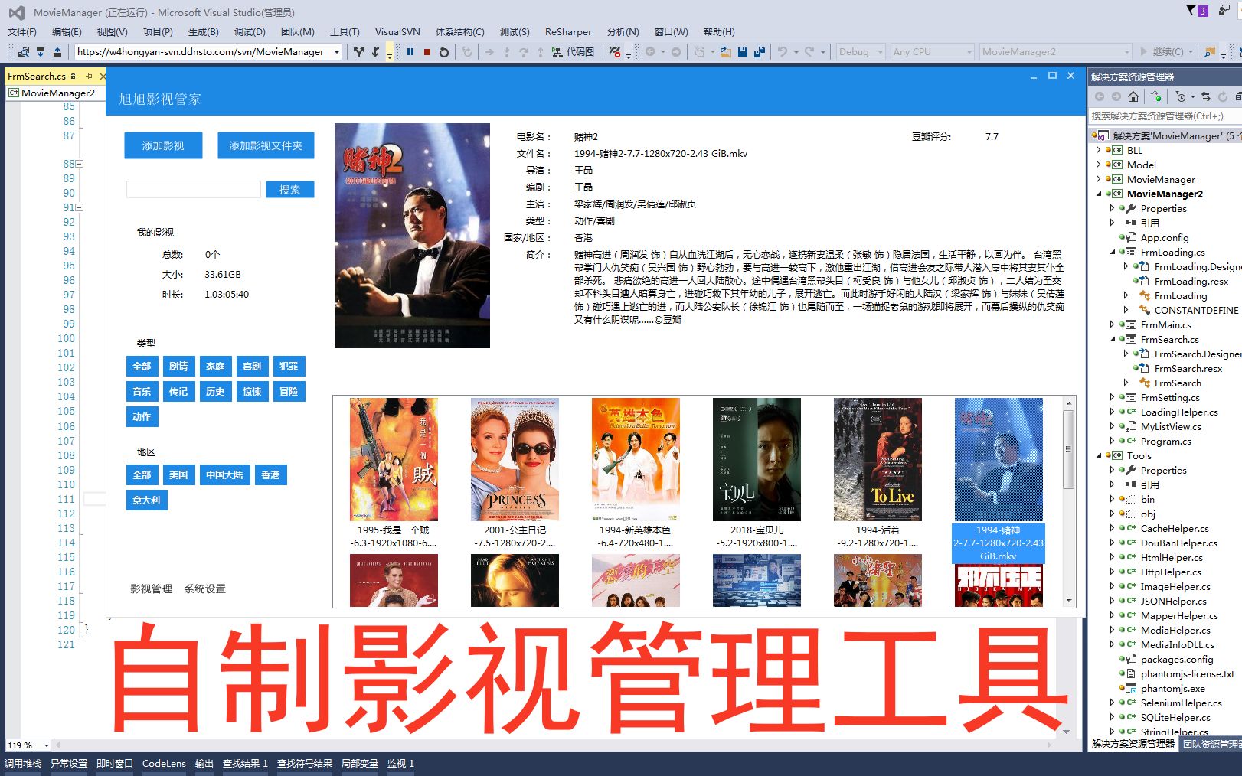This screenshot has height=776, width=1242.
Task: Click the 添加影视 button
Action: 163,145
